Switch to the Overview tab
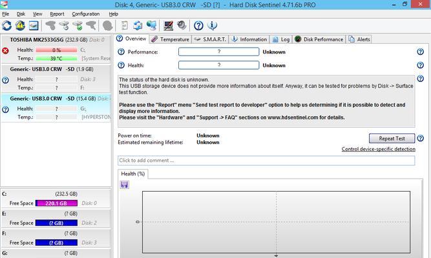 (132, 39)
